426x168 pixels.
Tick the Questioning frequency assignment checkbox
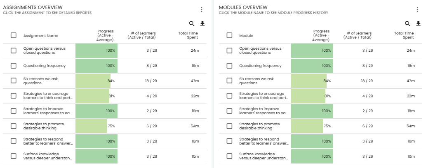tap(14, 66)
